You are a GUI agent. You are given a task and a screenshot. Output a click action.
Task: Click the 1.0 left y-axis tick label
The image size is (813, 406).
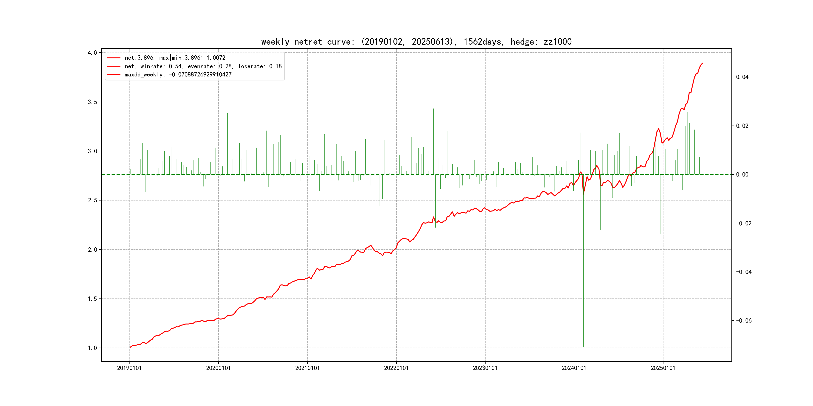pos(92,348)
